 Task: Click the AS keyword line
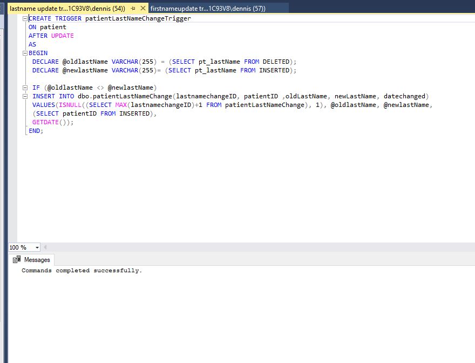coord(32,45)
